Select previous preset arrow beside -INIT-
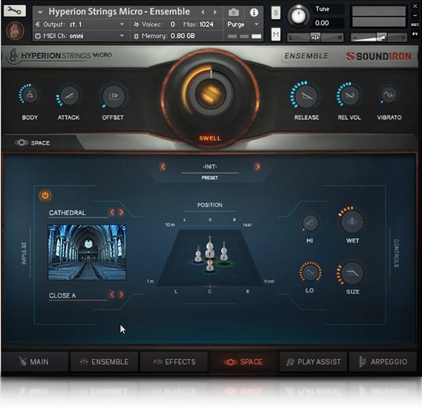 [x=162, y=166]
